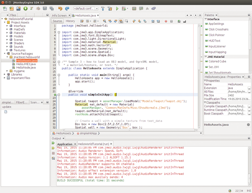
Task: Click the notifications icon in the status bar
Action: coord(230,191)
